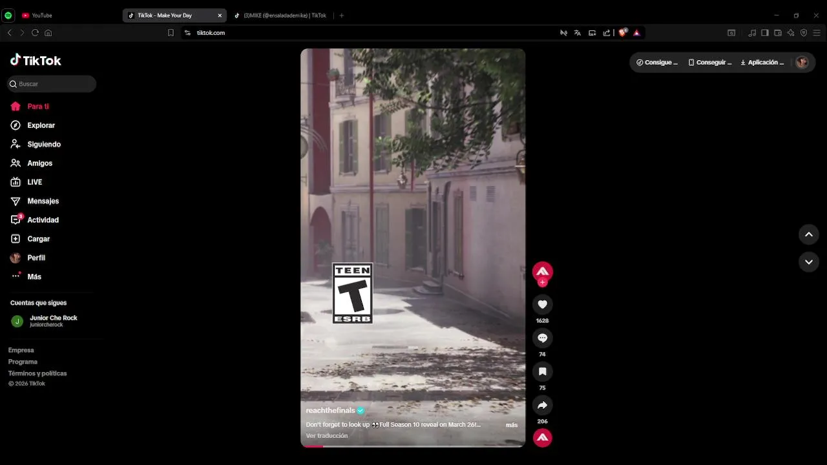
Task: Click Ver traducción under the caption
Action: click(327, 436)
